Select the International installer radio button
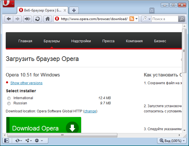This screenshot has width=189, height=146. [x=9, y=98]
